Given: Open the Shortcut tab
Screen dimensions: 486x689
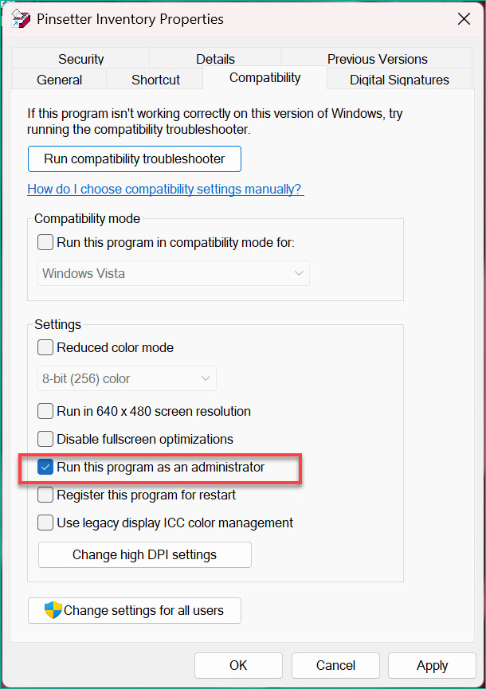Looking at the screenshot, I should click(x=155, y=80).
